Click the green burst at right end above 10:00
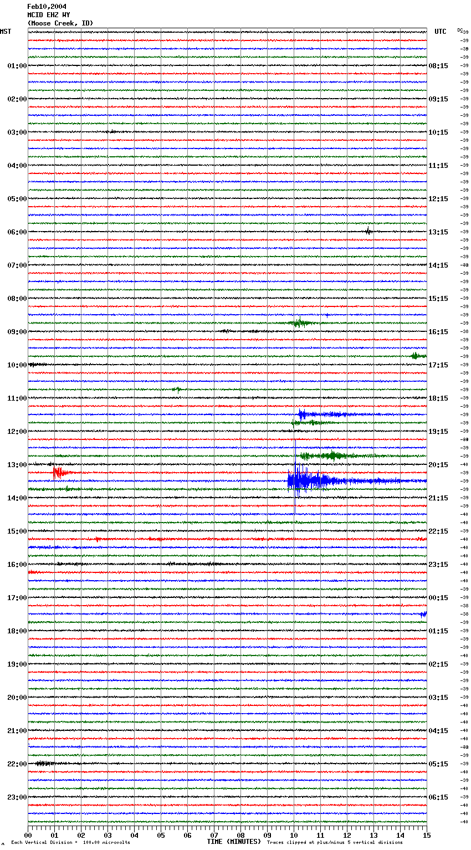The height and width of the screenshot is (850, 471). tap(418, 356)
